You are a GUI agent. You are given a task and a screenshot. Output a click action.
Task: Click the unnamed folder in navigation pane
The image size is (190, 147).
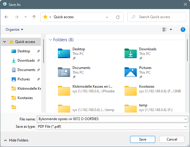(x=14, y=107)
